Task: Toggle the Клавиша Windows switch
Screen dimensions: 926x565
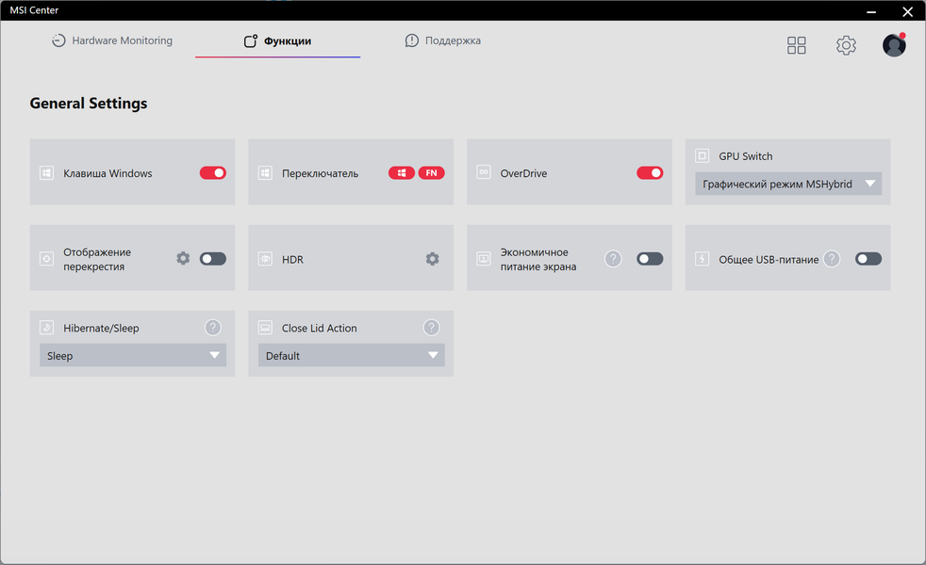Action: 212,173
